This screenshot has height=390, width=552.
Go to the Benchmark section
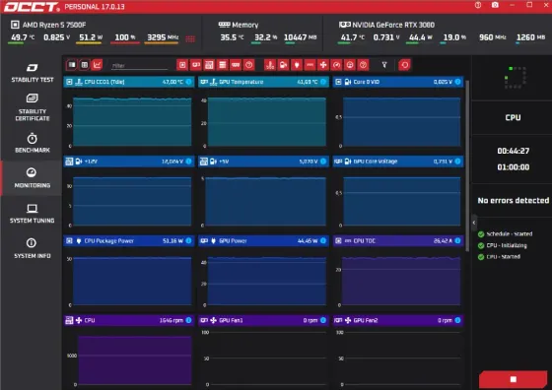(32, 143)
